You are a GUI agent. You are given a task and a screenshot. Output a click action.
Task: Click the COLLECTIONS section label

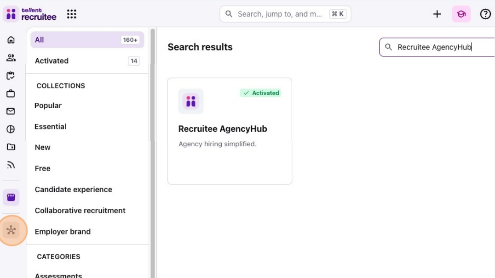(61, 86)
